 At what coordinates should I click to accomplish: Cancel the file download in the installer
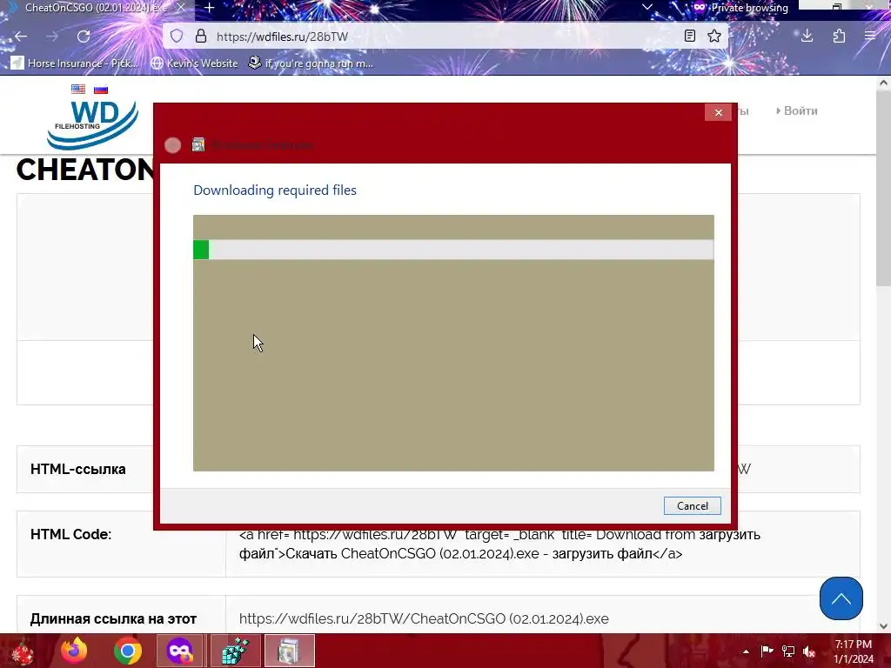coord(692,505)
